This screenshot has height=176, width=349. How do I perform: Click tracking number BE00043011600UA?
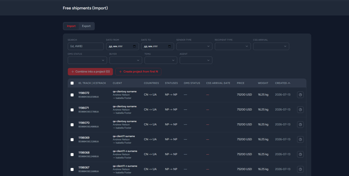[89, 171]
